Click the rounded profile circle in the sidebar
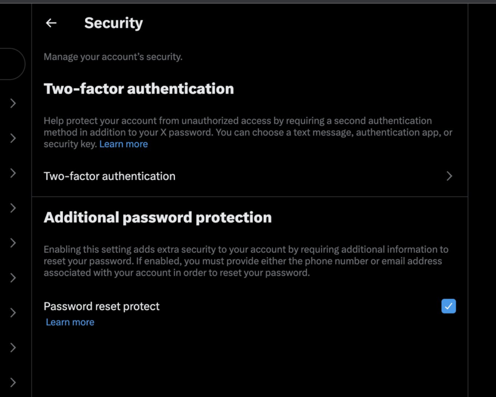The height and width of the screenshot is (397, 496). pyautogui.click(x=11, y=64)
